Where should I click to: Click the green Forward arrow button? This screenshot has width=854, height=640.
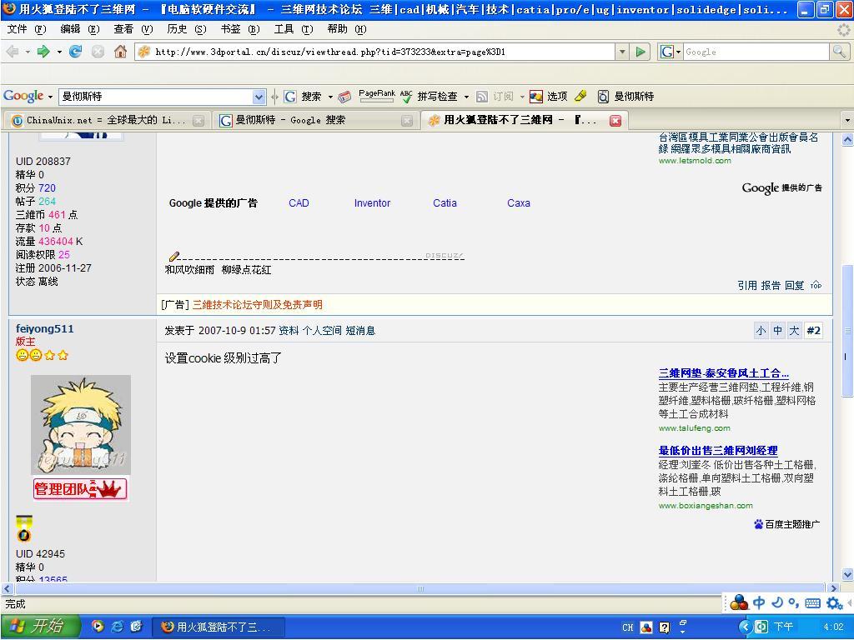pyautogui.click(x=43, y=52)
